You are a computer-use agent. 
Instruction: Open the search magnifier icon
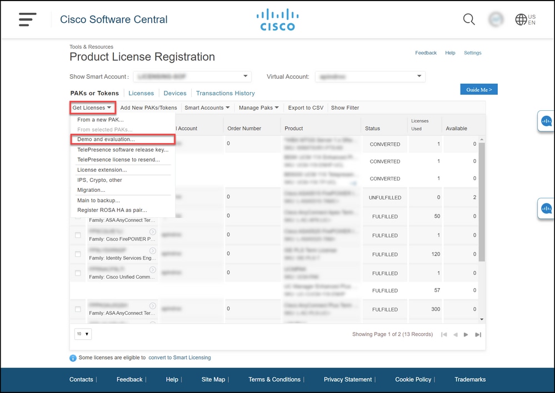coord(469,19)
